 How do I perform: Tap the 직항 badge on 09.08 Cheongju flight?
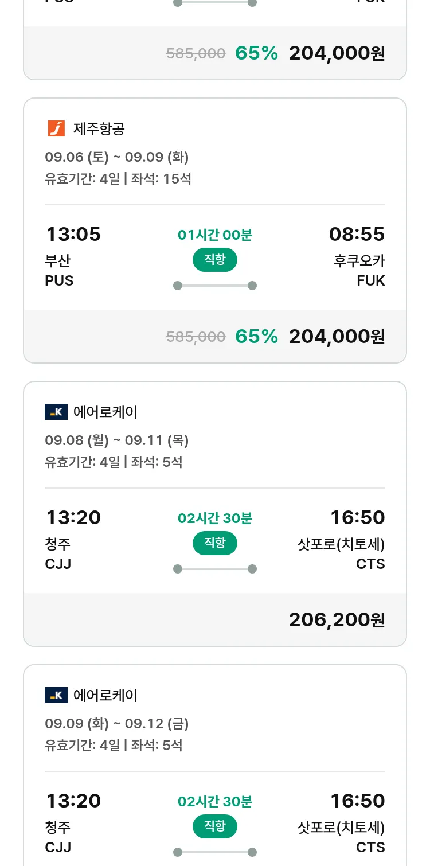214,543
